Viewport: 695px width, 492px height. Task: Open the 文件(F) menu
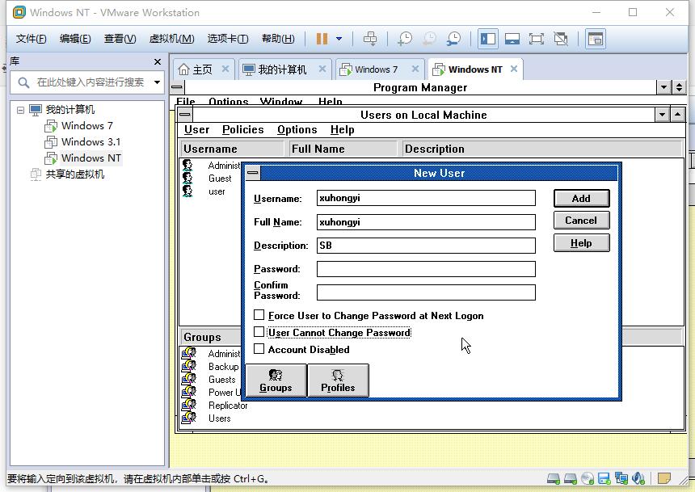[31, 39]
